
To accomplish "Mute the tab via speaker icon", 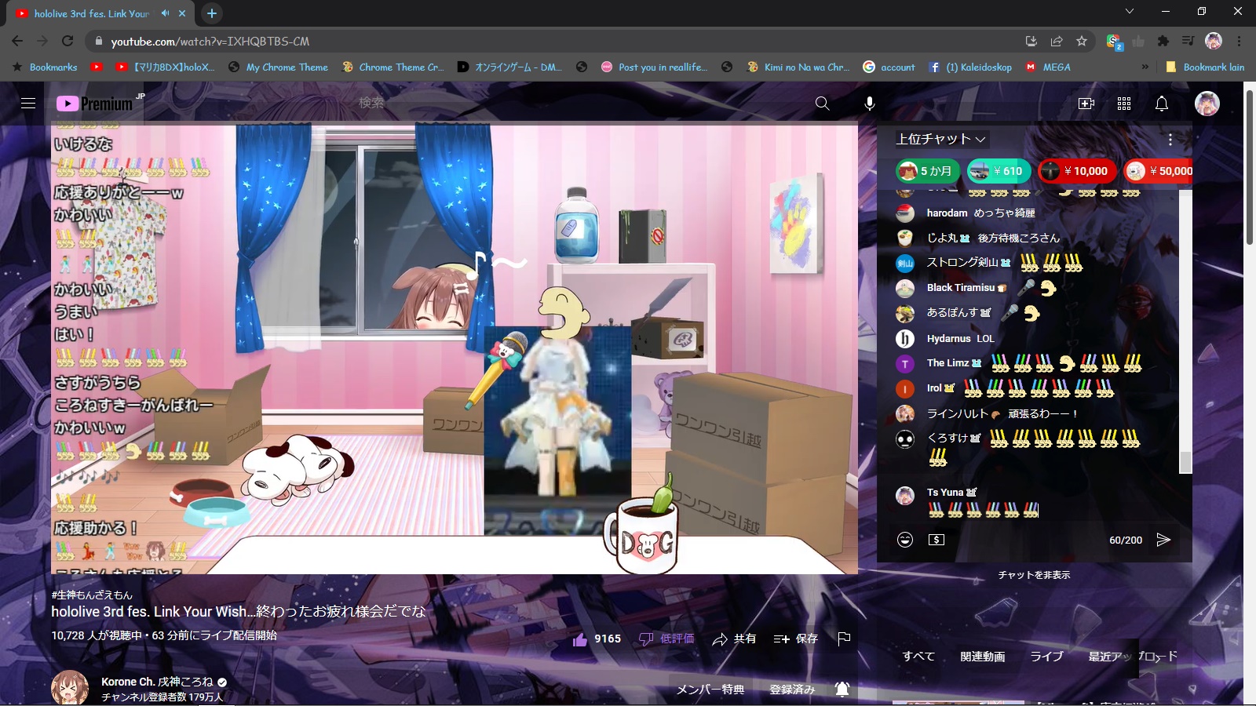I will click(165, 13).
